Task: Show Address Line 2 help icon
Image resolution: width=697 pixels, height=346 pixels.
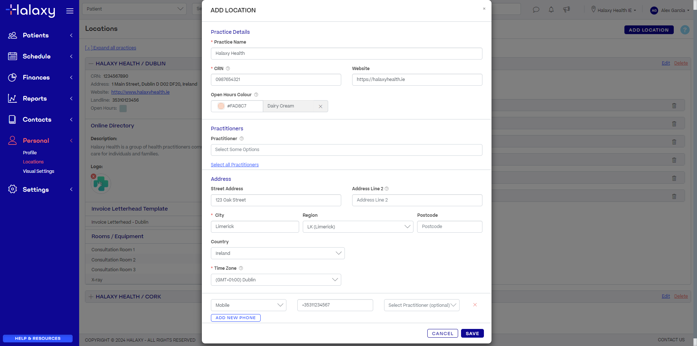Action: coord(387,189)
